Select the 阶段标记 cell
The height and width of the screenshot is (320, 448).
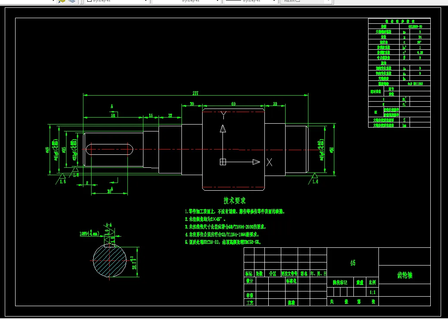tap(340, 282)
